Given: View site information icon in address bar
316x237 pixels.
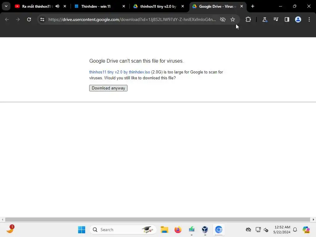Looking at the screenshot, I should click(x=42, y=19).
